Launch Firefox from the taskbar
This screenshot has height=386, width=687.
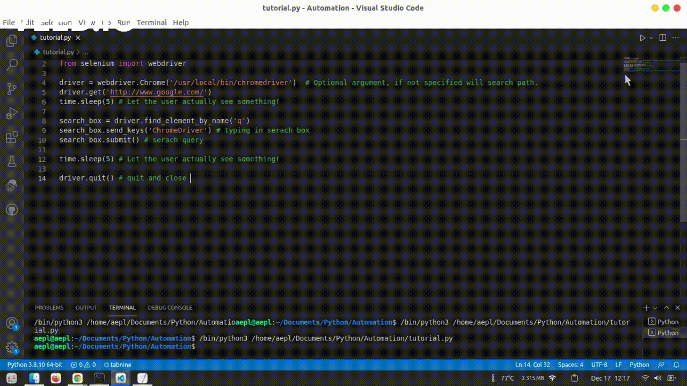(56, 378)
